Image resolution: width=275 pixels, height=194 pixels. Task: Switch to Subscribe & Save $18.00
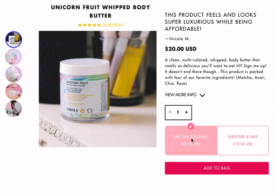pos(243,140)
